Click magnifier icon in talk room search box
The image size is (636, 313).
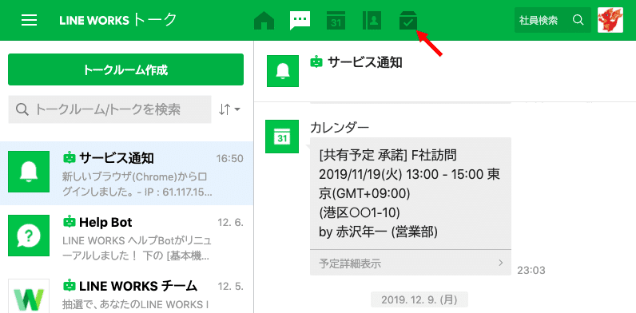22,109
